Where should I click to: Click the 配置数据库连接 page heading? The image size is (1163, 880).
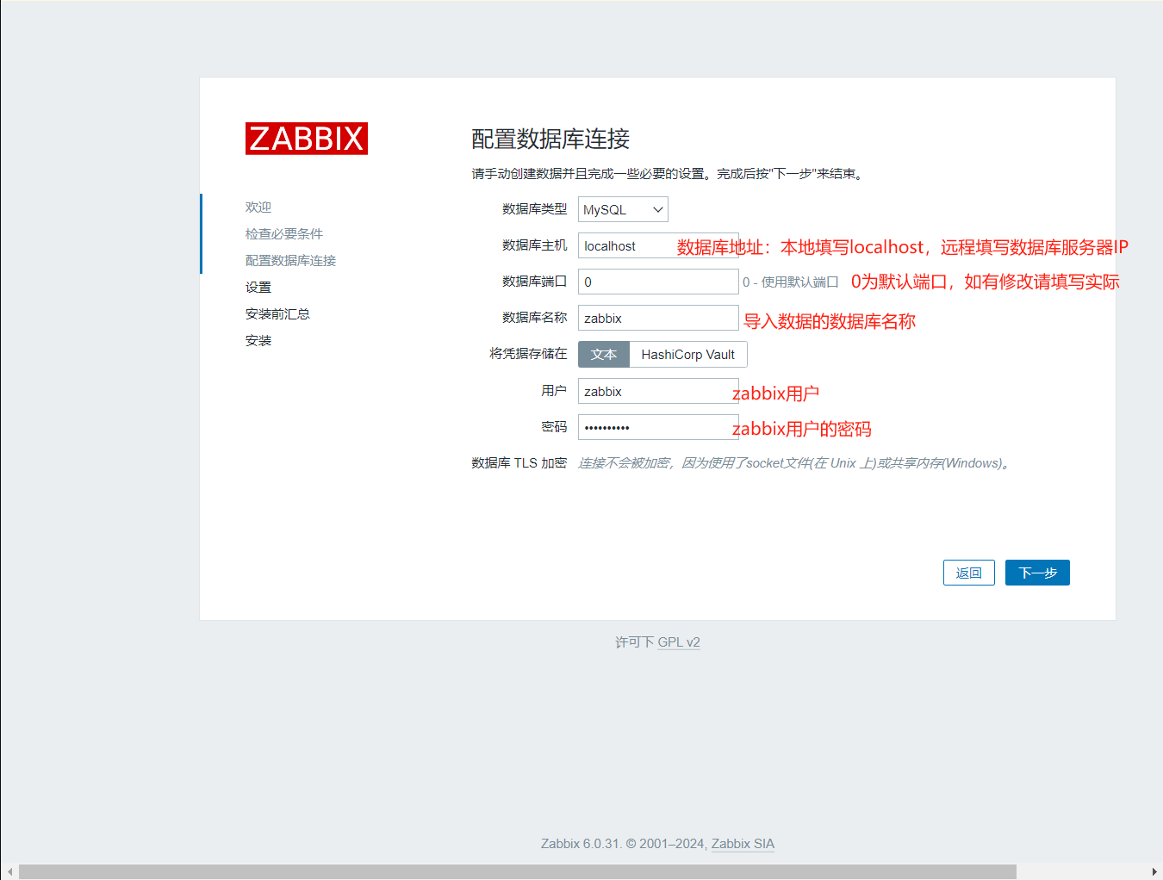pyautogui.click(x=550, y=139)
